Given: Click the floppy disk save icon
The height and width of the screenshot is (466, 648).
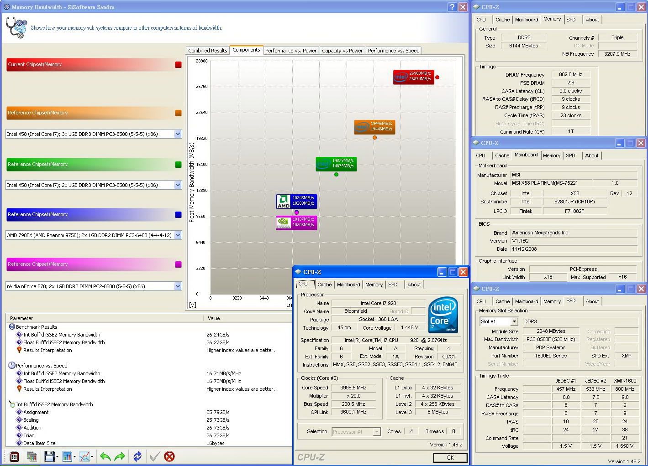Looking at the screenshot, I should click(50, 456).
